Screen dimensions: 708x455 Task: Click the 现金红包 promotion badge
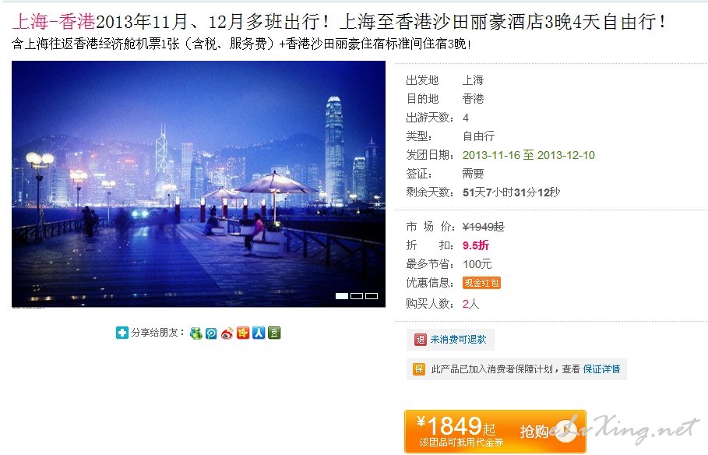pyautogui.click(x=481, y=283)
